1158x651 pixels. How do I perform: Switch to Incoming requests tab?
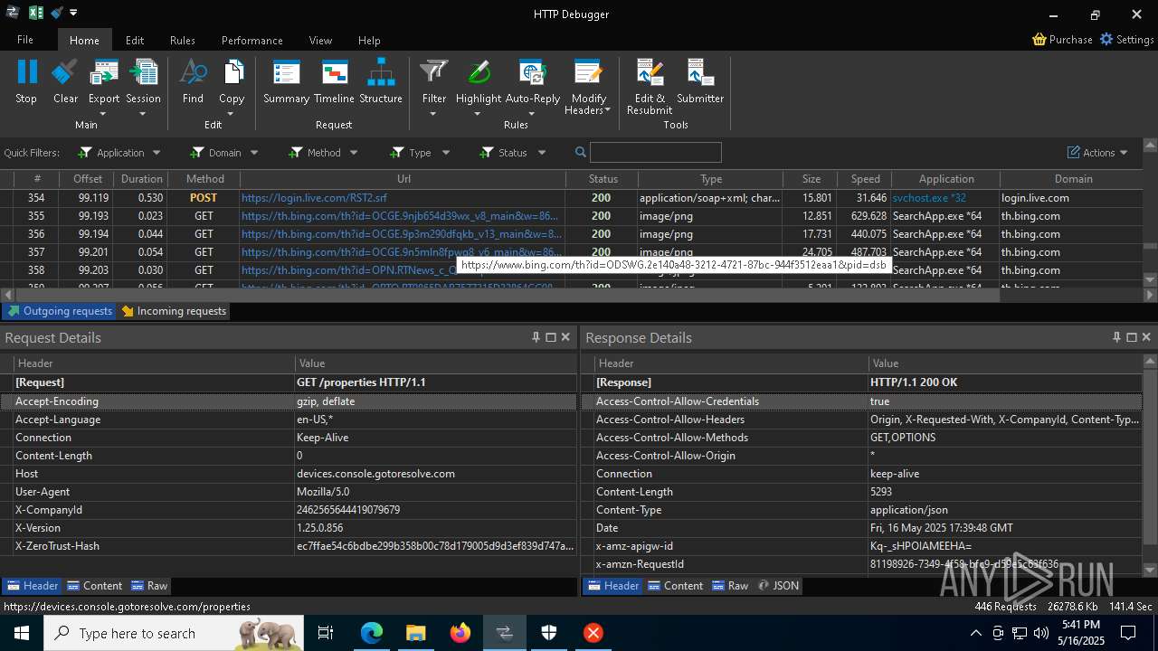[174, 311]
